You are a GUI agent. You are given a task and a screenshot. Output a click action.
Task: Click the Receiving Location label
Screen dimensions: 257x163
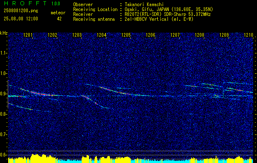(x=95, y=9)
